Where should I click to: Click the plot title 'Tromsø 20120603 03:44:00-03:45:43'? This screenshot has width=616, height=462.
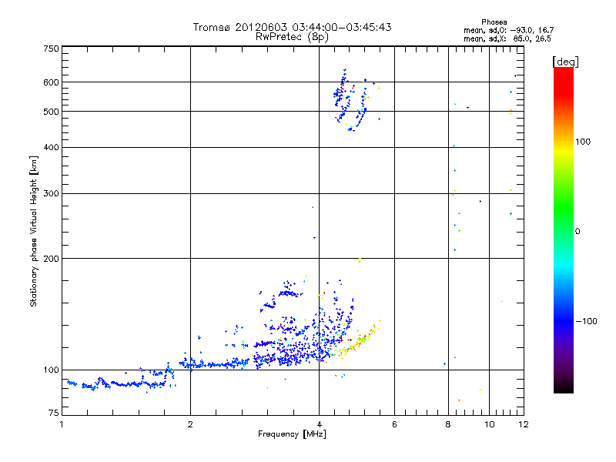pyautogui.click(x=292, y=27)
